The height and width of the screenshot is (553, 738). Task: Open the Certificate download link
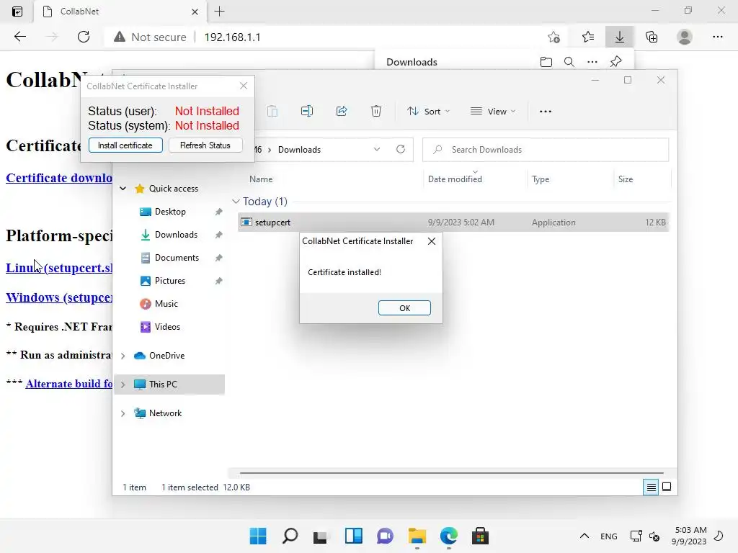59,178
